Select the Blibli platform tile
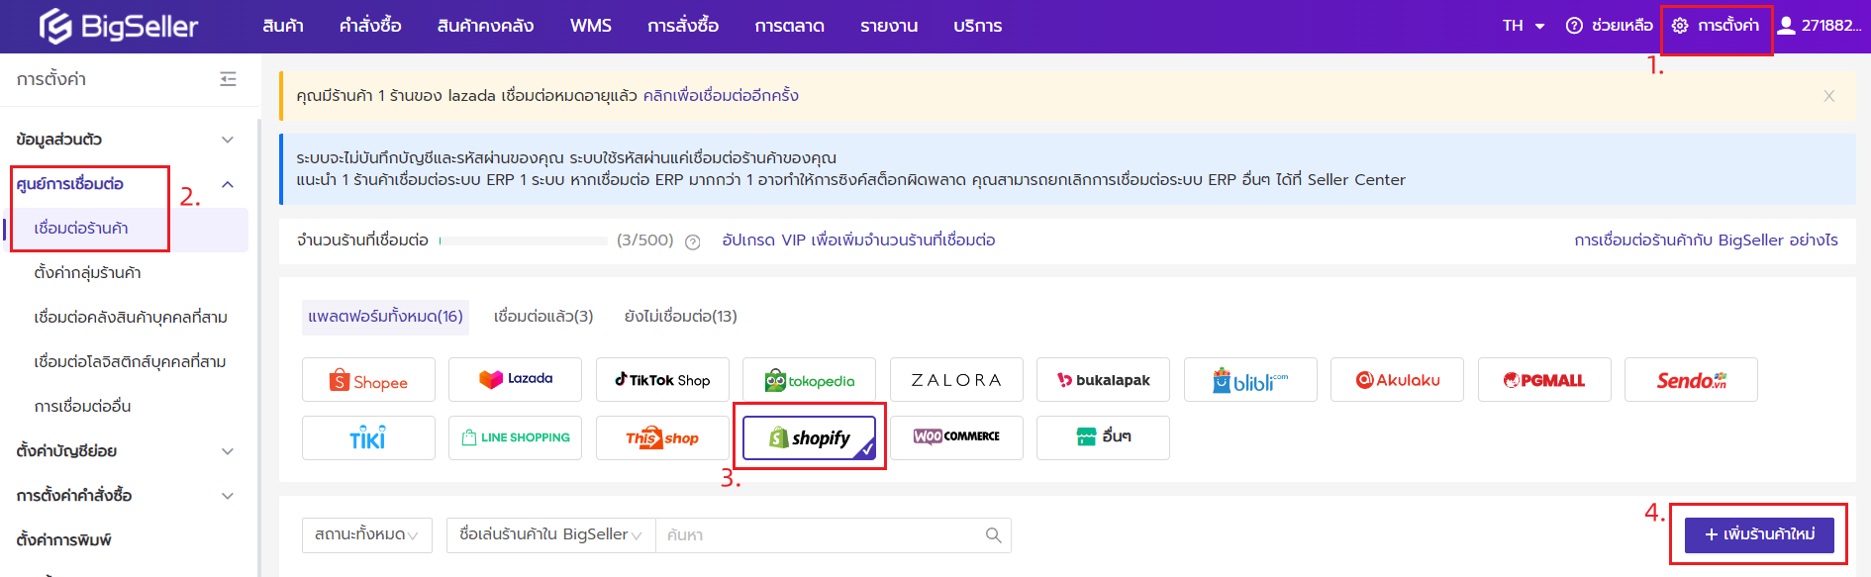The height and width of the screenshot is (577, 1871). pos(1250,380)
